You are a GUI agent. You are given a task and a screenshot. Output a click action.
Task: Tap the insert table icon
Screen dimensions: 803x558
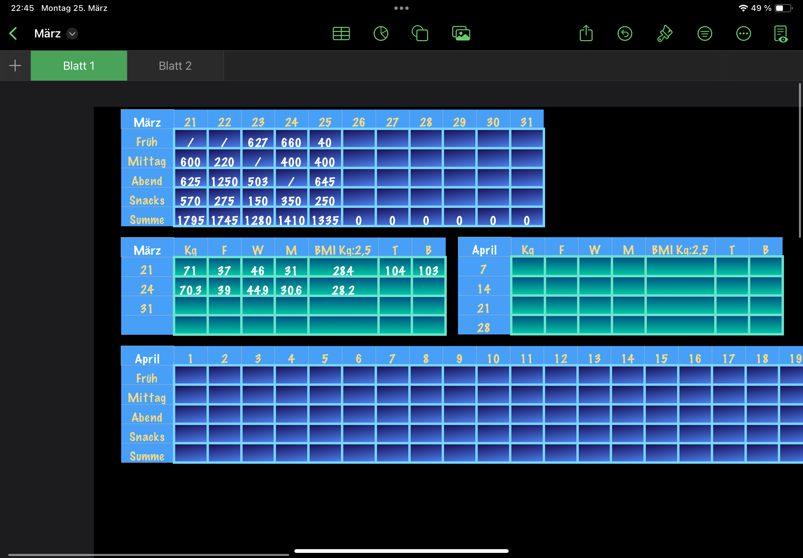tap(341, 34)
